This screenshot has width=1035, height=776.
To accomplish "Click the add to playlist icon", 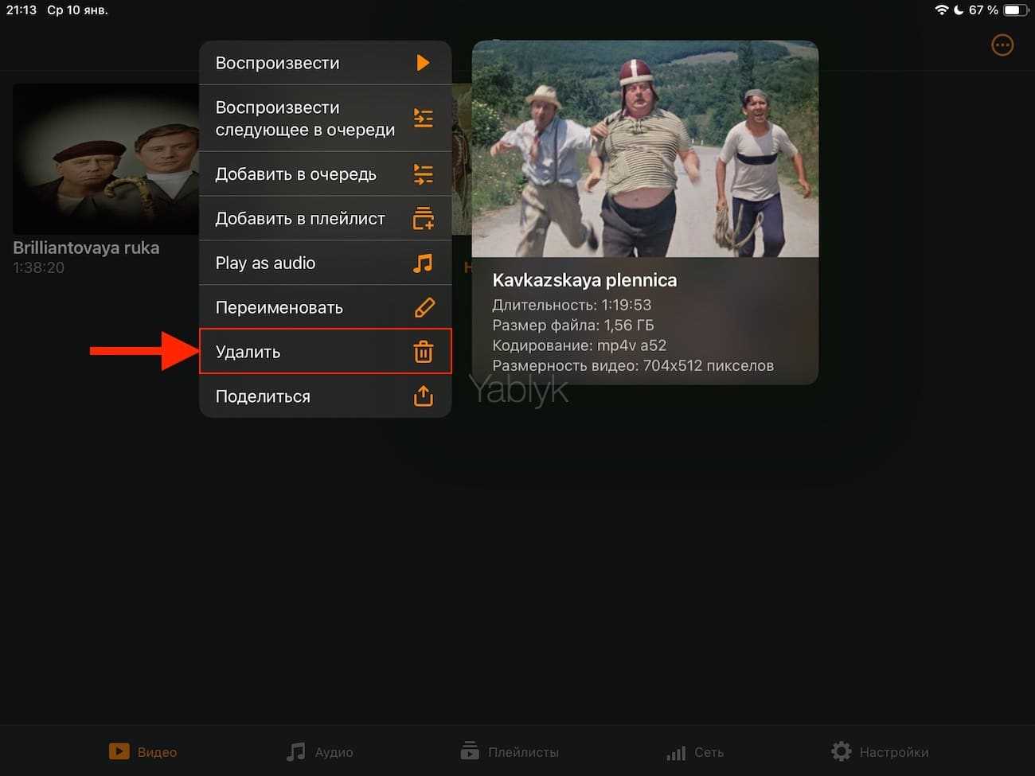I will tap(424, 219).
